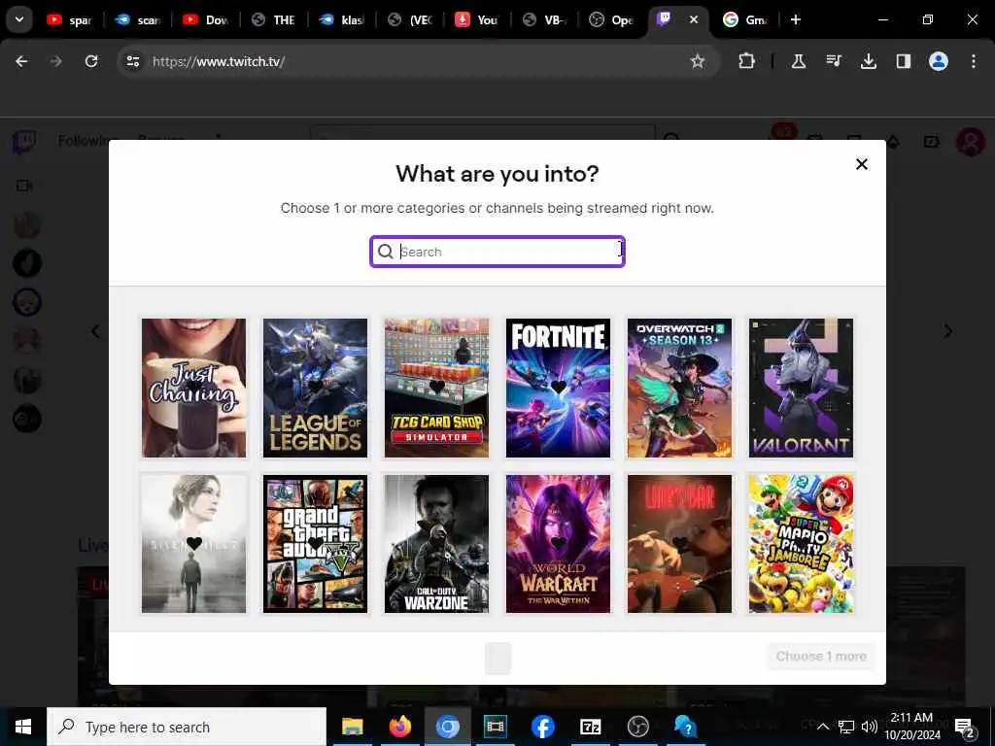Open Get Help taskbar icon
Image resolution: width=995 pixels, height=746 pixels.
click(x=685, y=727)
